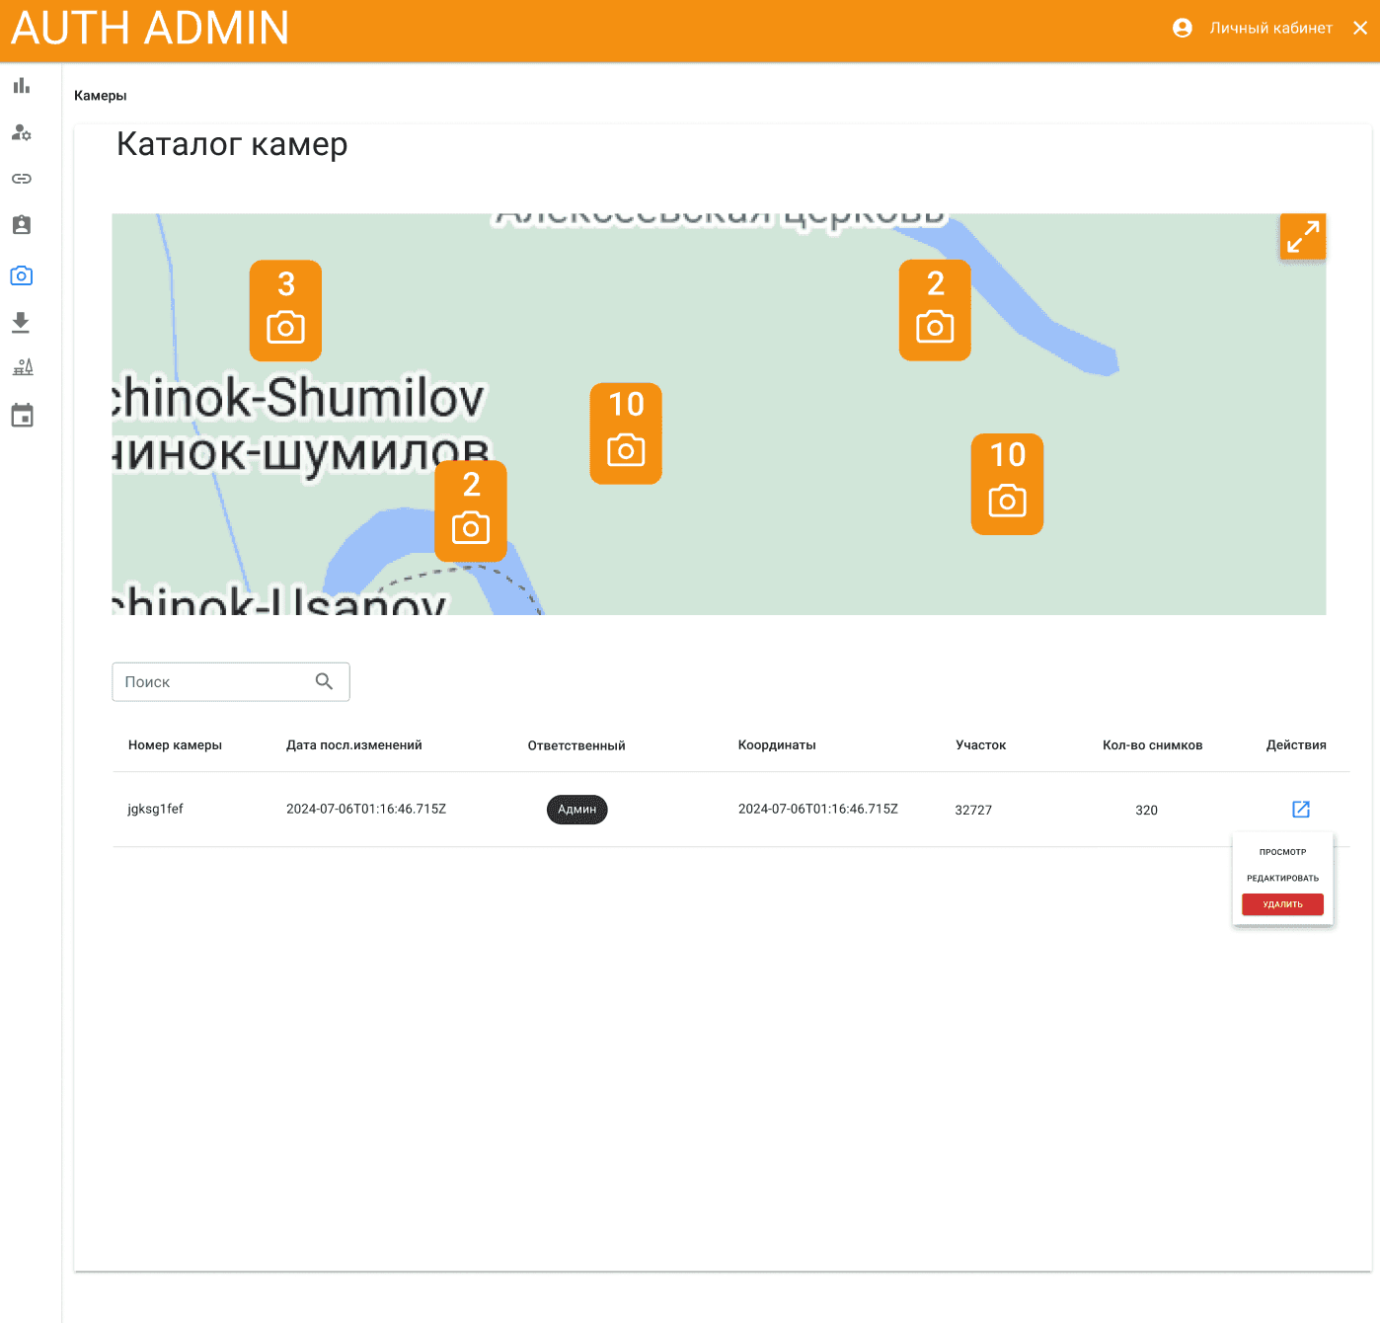
Task: Click the Номер камеры column header
Action: click(175, 745)
